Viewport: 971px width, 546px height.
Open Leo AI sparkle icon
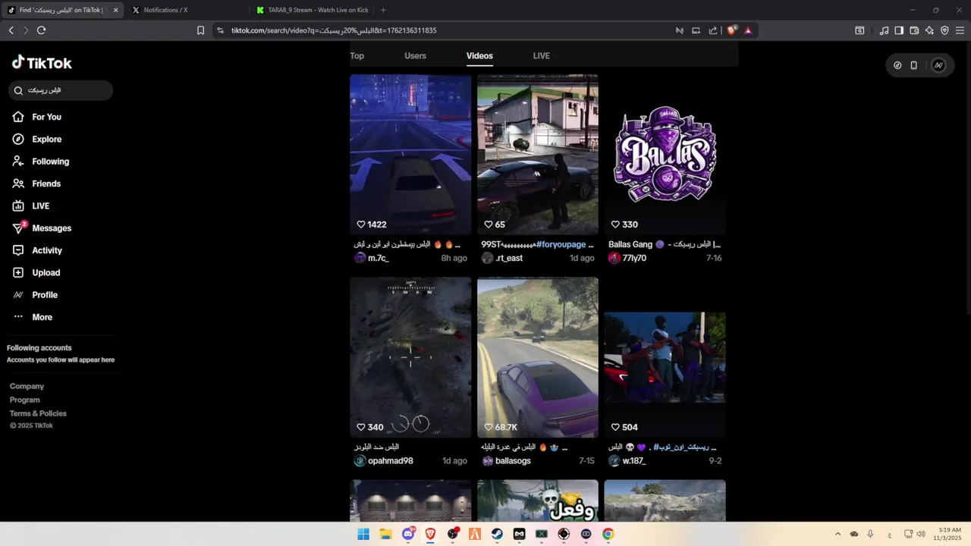click(x=929, y=30)
